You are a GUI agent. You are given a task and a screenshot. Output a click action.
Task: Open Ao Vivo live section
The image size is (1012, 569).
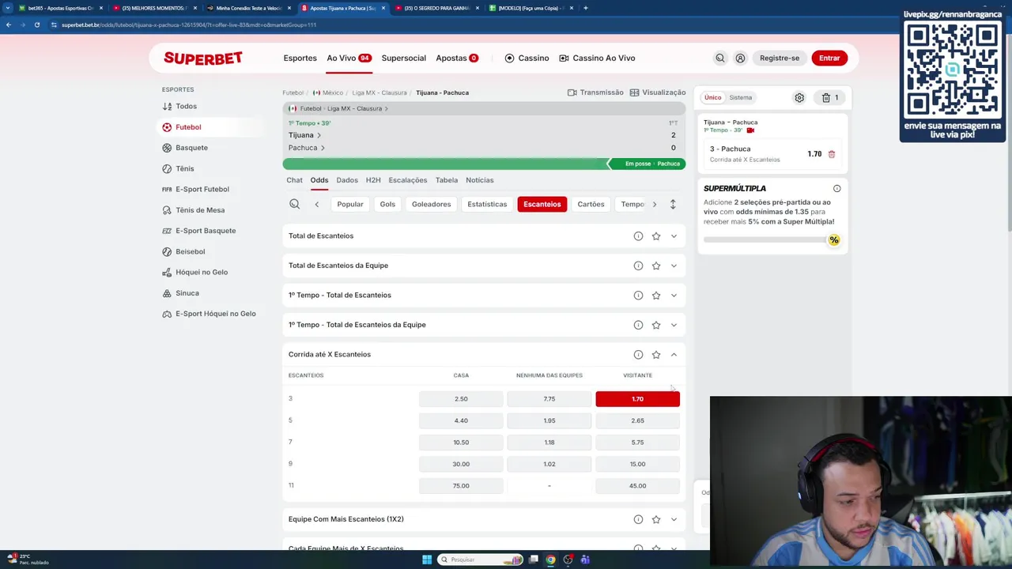349,58
